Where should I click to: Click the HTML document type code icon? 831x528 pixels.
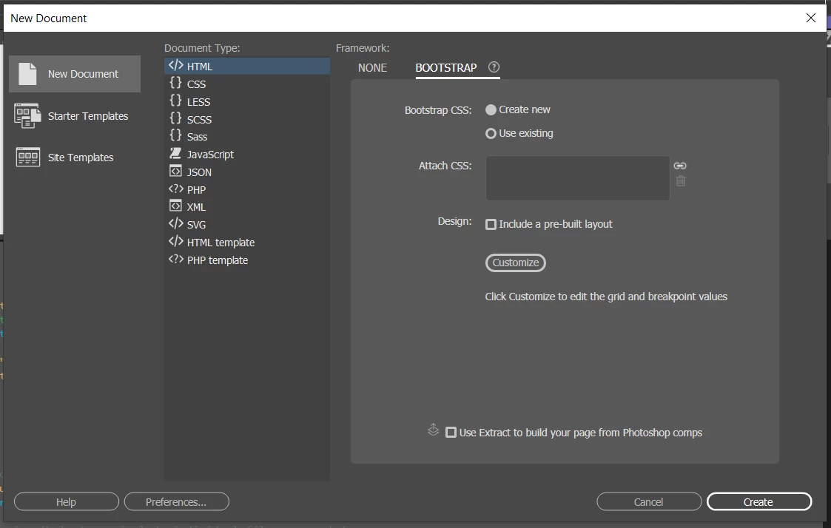click(x=176, y=66)
